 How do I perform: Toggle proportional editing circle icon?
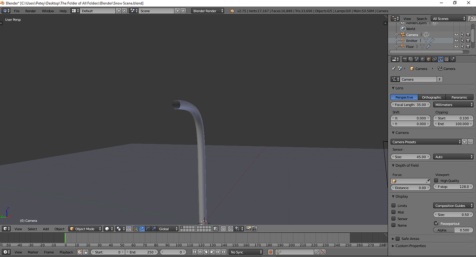(223, 229)
